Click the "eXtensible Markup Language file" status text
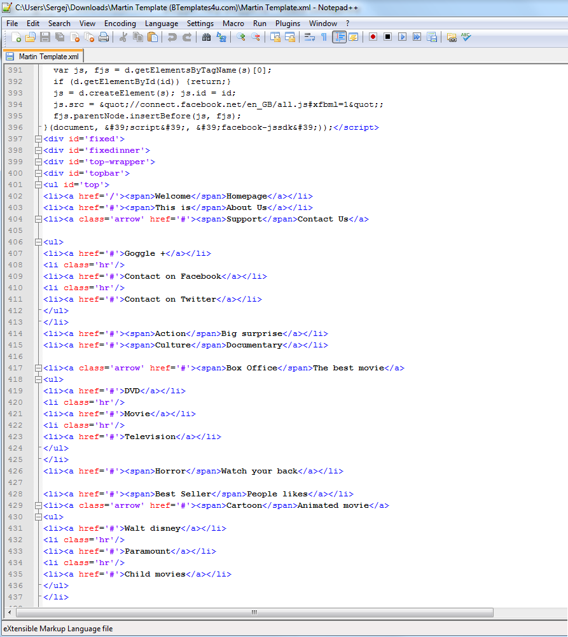The image size is (568, 637). click(58, 629)
